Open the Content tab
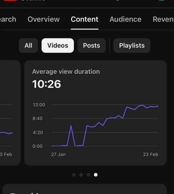The width and height of the screenshot is (174, 194). [84, 19]
